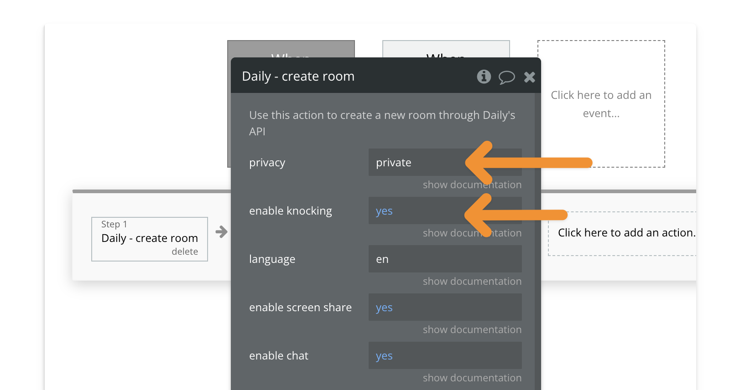Click the enable chat label

(279, 356)
